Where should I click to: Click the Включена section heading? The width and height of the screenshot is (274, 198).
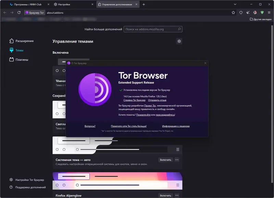pyautogui.click(x=61, y=53)
